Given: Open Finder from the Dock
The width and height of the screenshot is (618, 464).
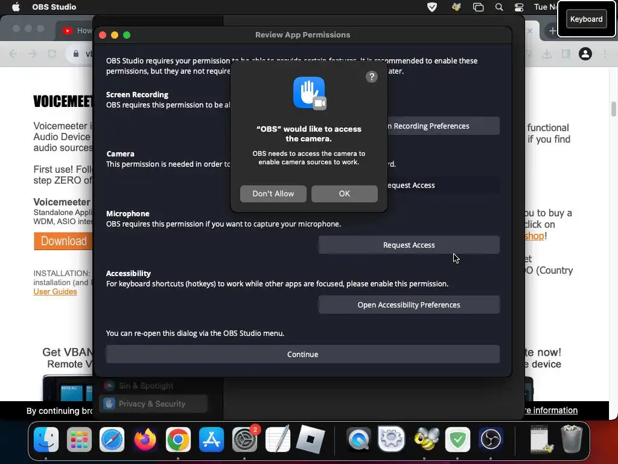Looking at the screenshot, I should 46,439.
